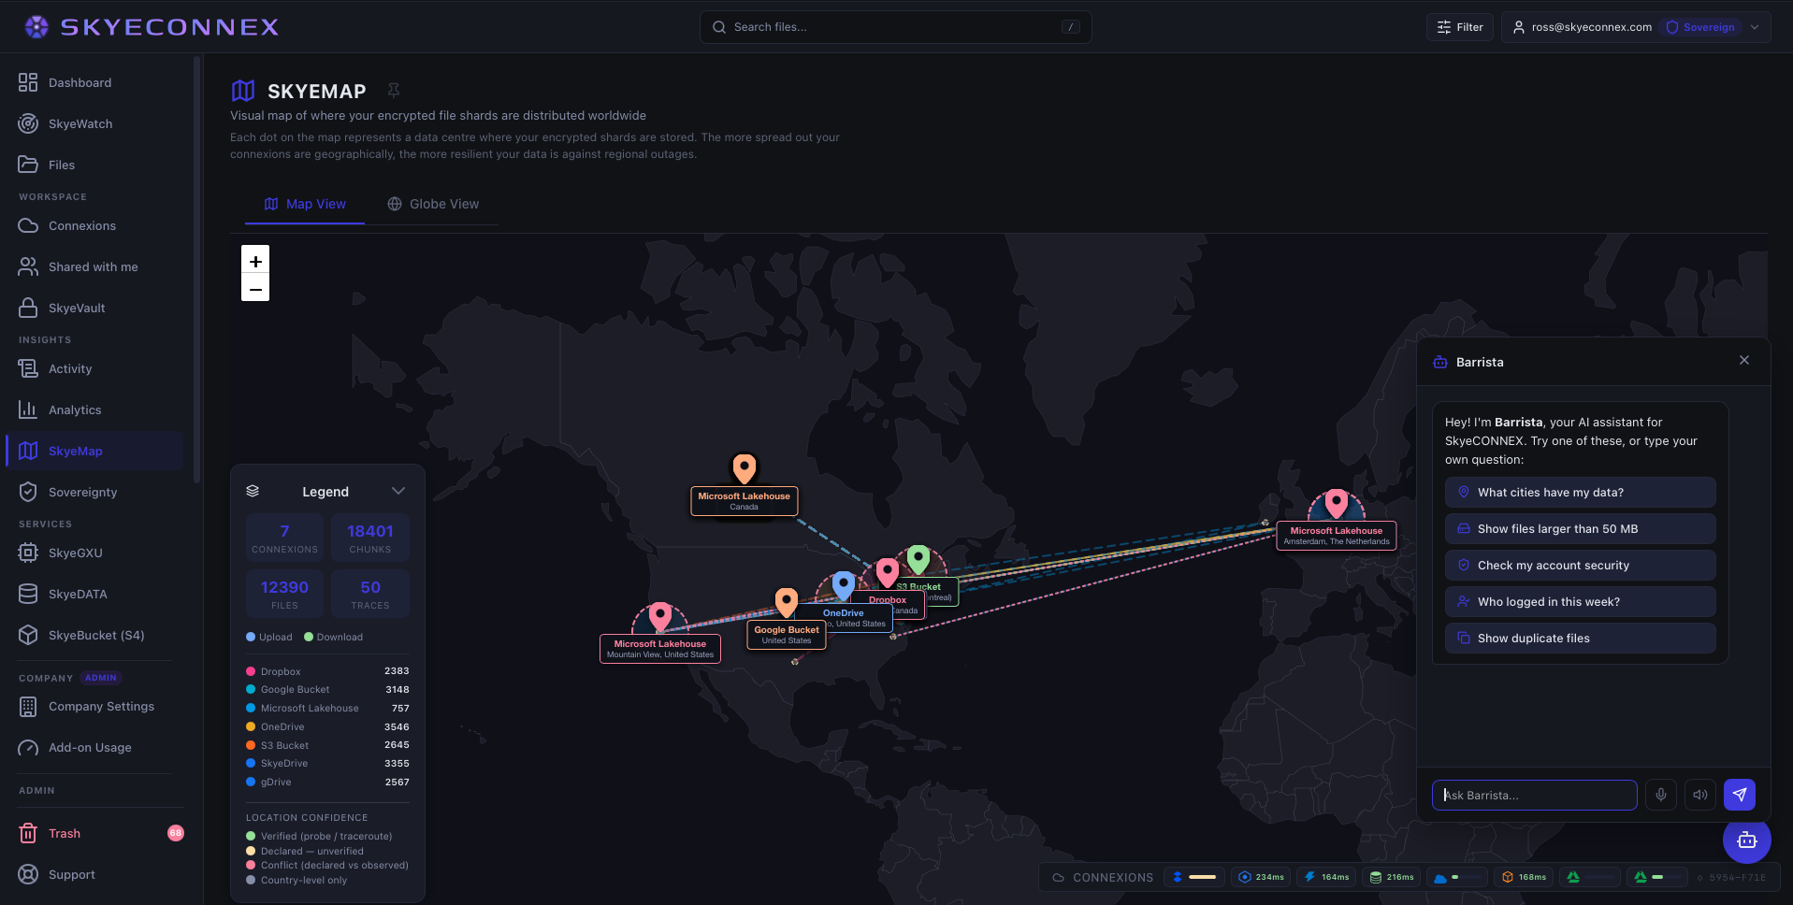The image size is (1793, 905).
Task: Open the Filter options
Action: (1460, 27)
